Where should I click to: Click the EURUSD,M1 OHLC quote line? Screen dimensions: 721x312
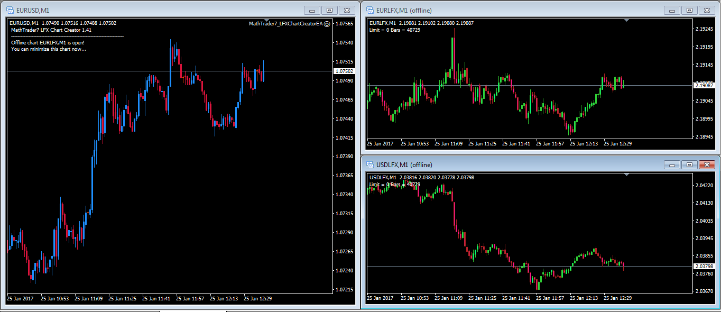(63, 23)
